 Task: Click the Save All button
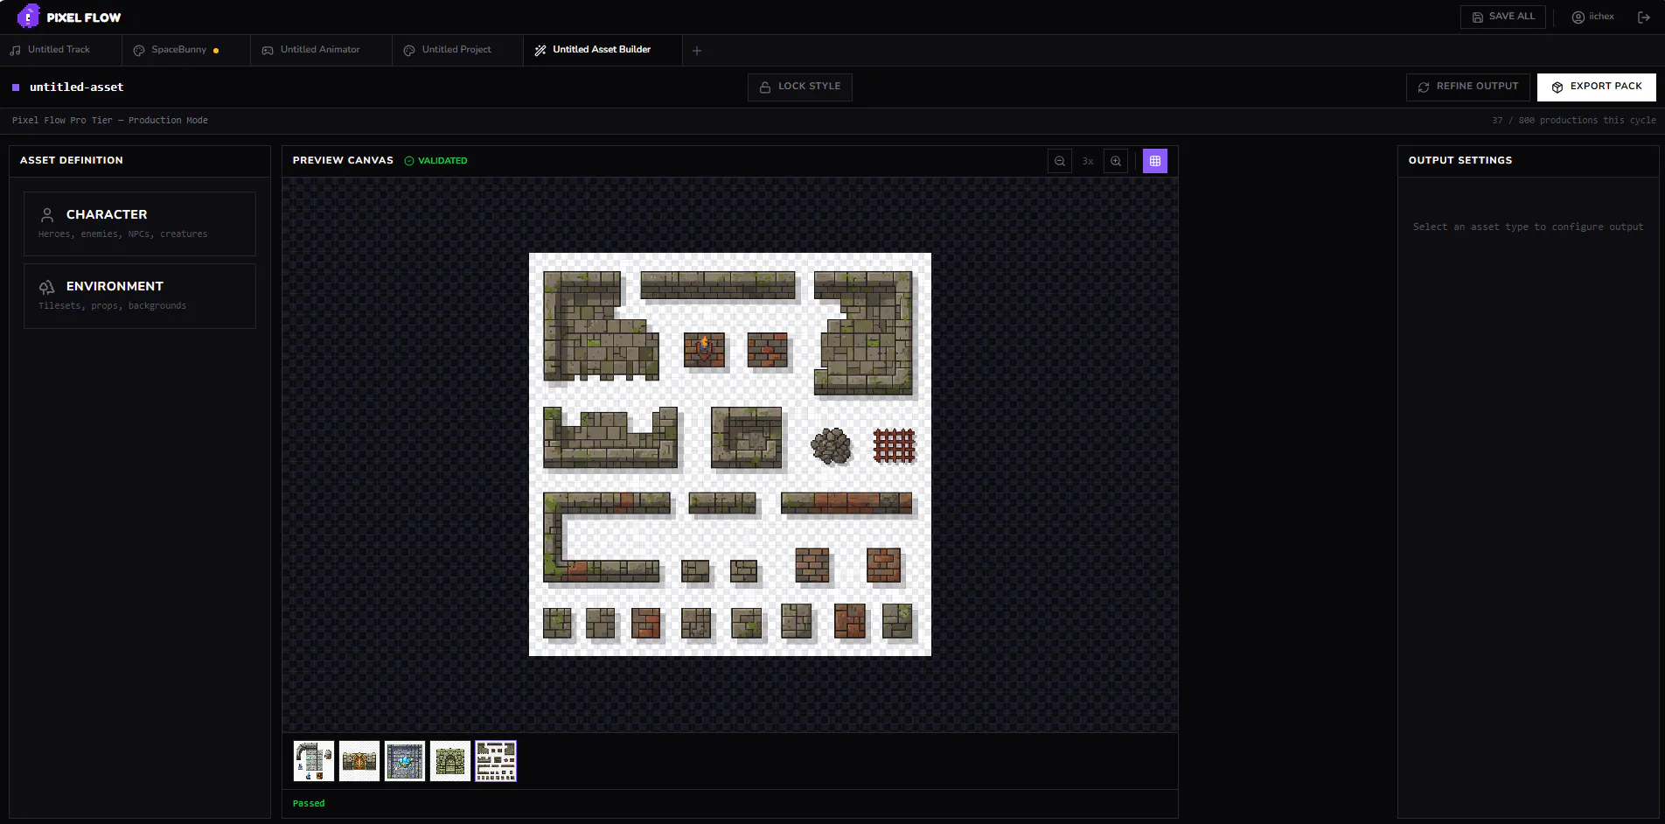[x=1503, y=17]
